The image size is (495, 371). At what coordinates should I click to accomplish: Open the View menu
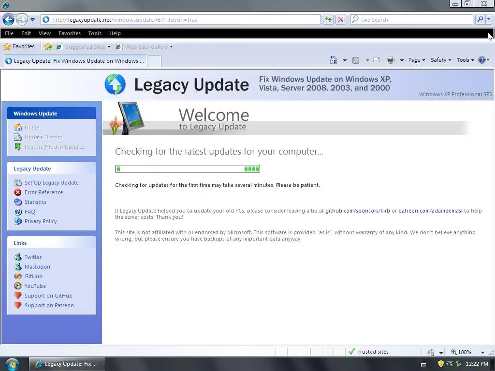[x=44, y=33]
